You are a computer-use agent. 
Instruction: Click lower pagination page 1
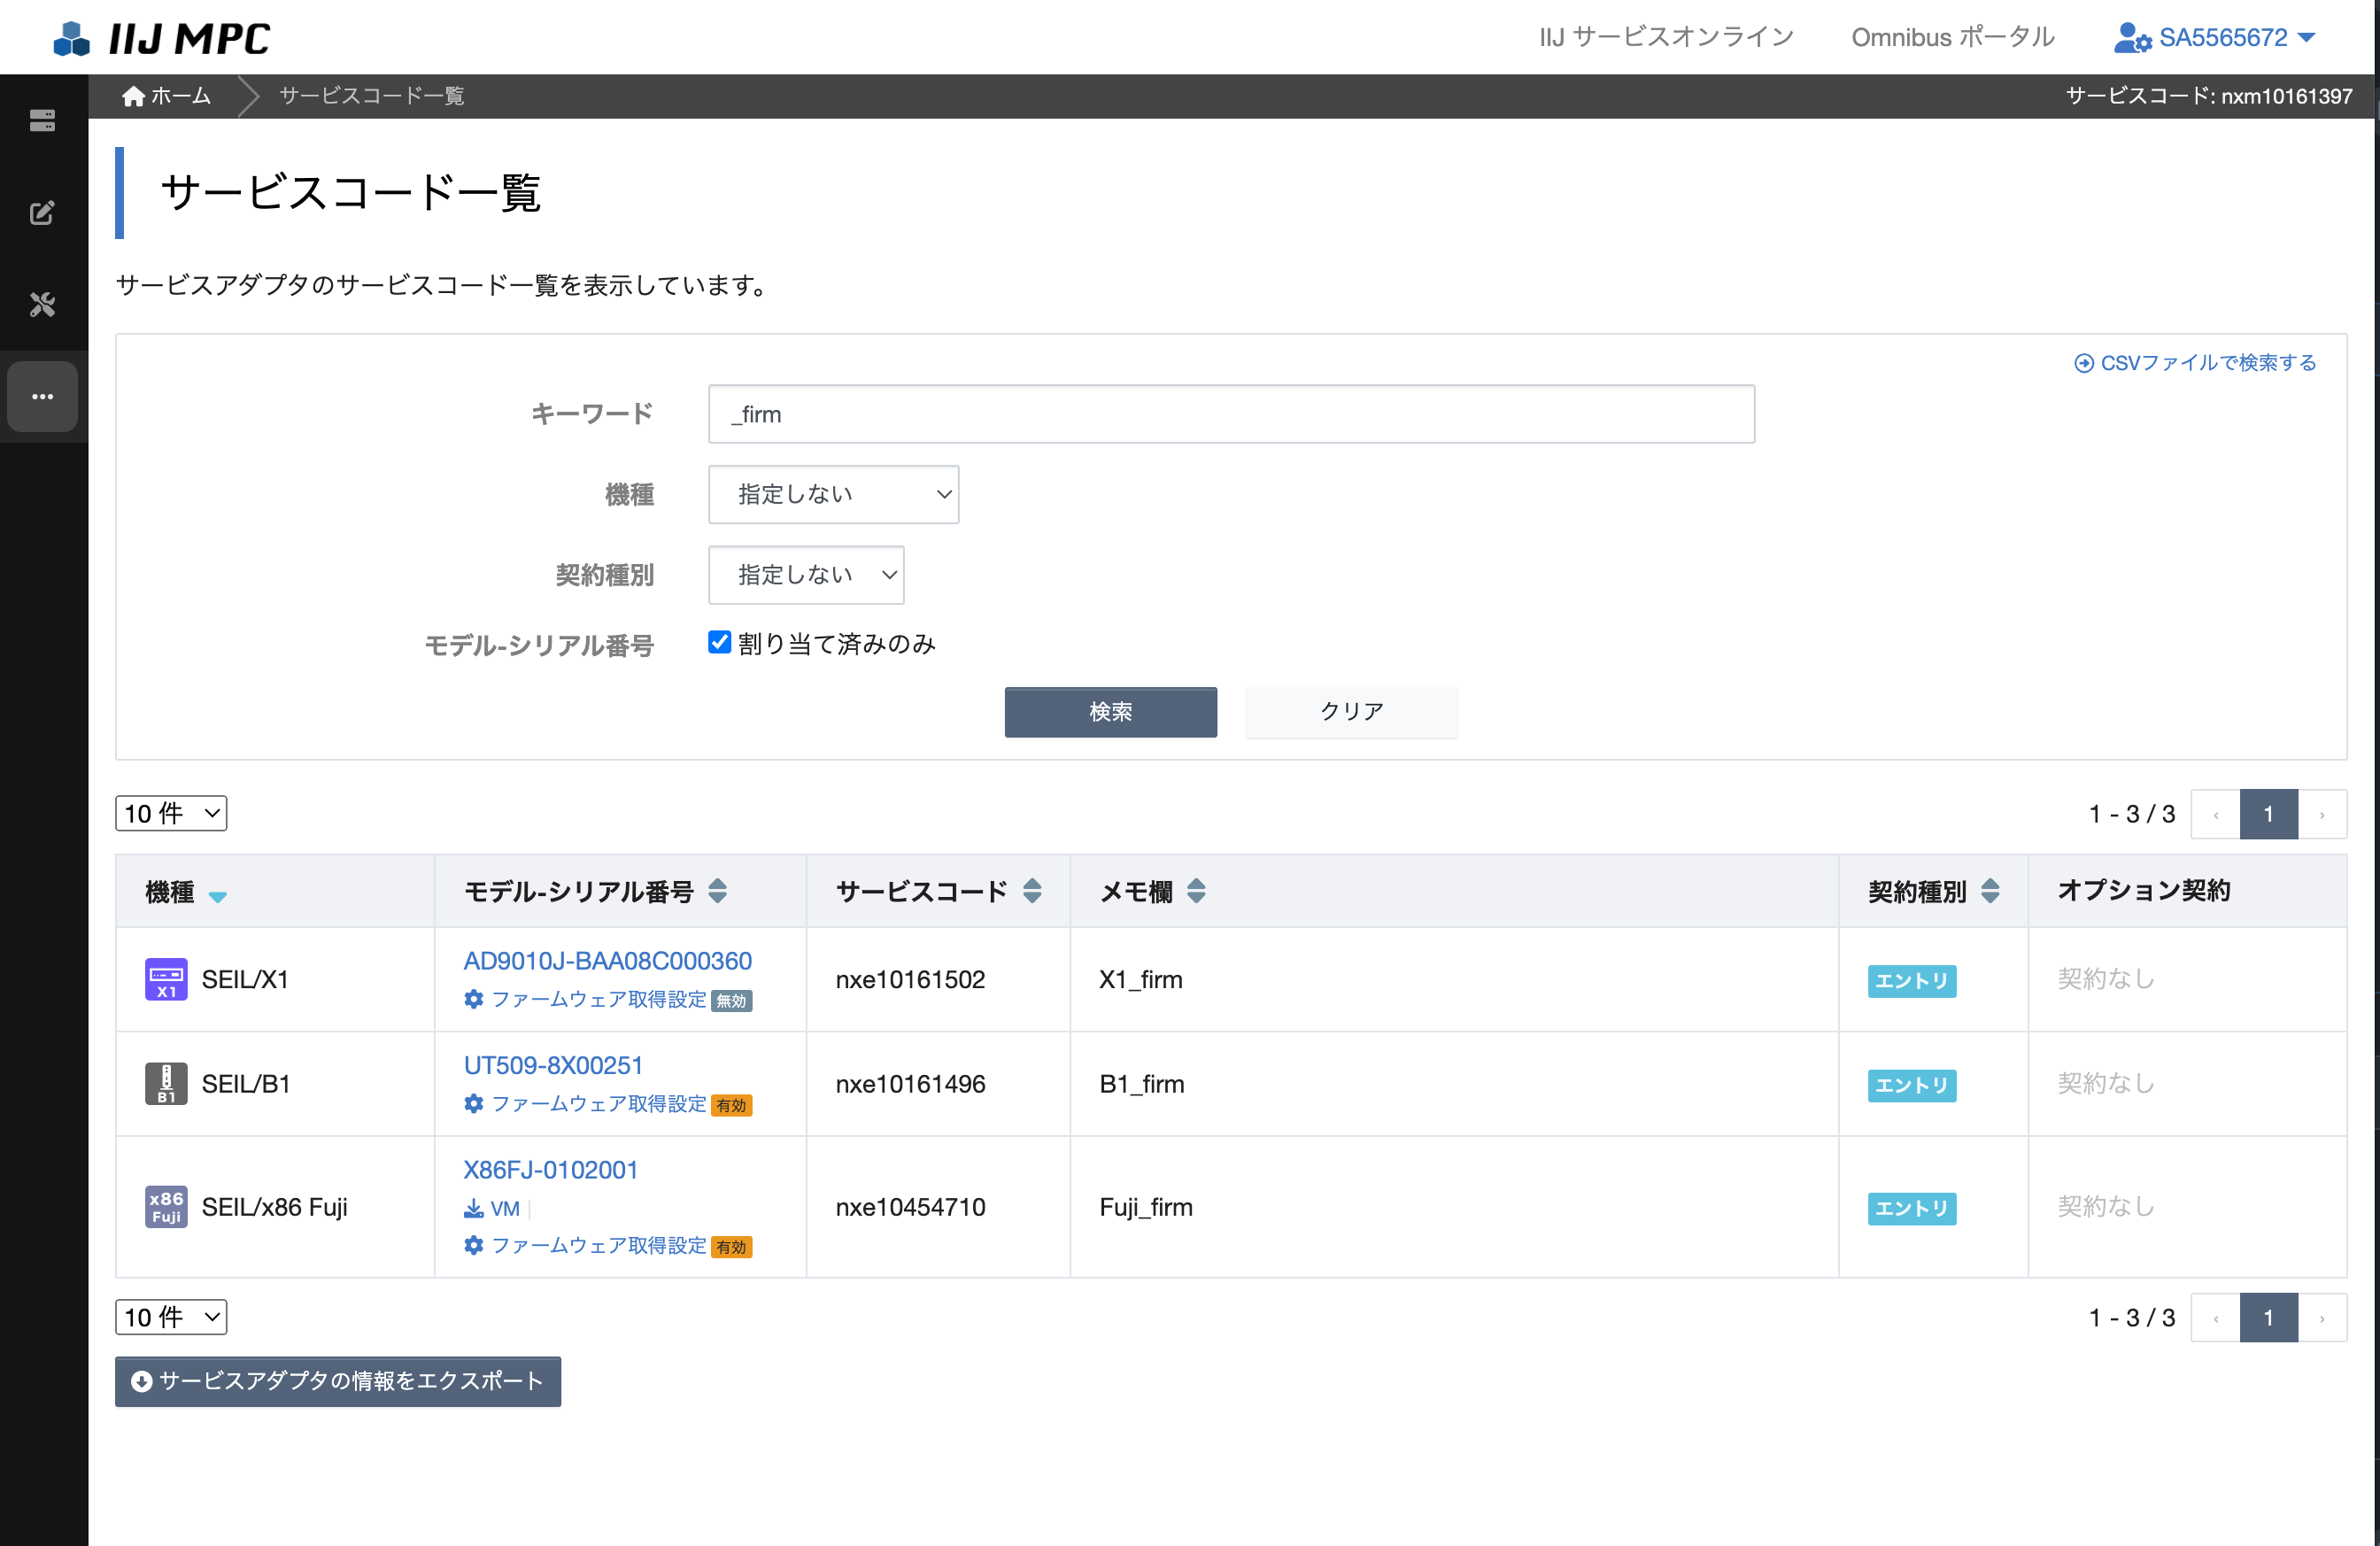2268,1318
